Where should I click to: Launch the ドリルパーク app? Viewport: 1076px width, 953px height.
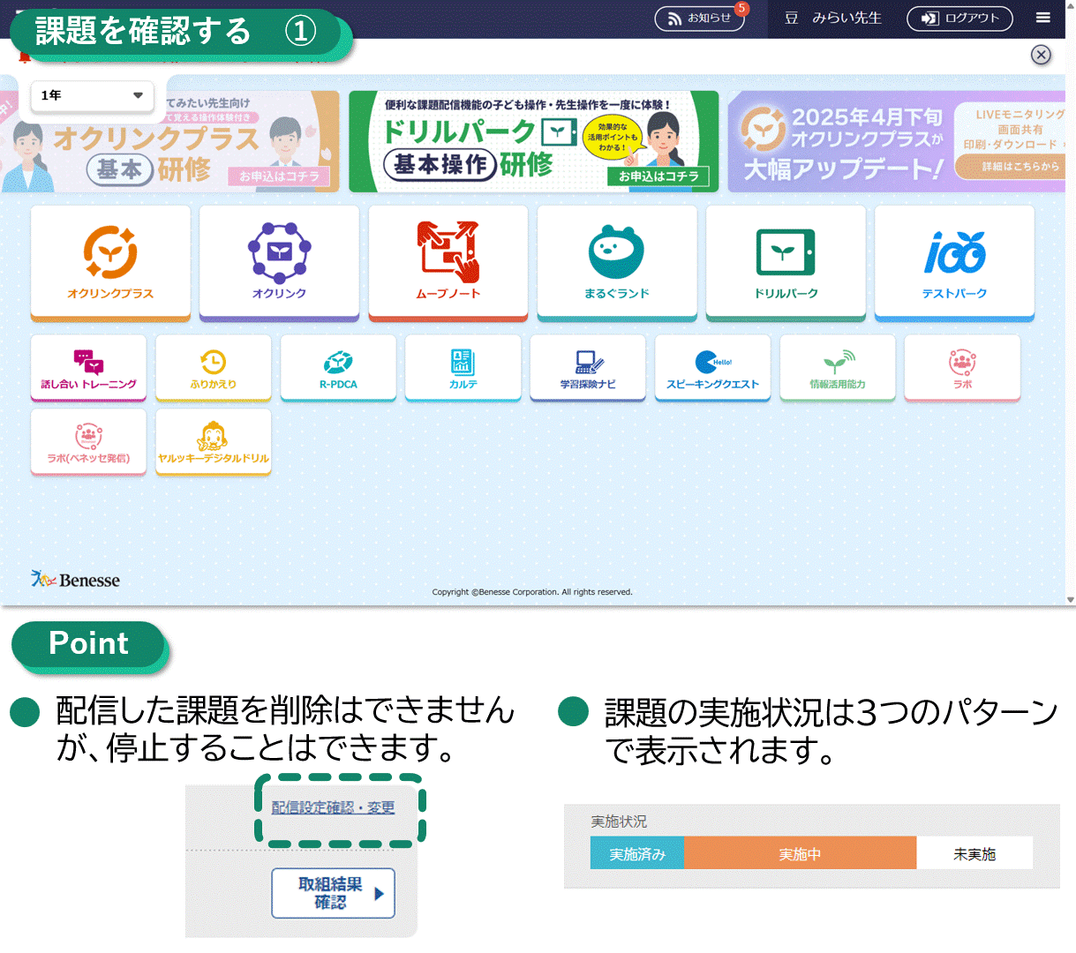(786, 263)
